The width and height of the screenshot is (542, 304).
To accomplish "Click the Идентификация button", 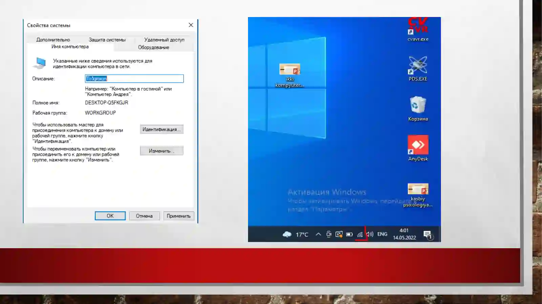I will [x=162, y=129].
